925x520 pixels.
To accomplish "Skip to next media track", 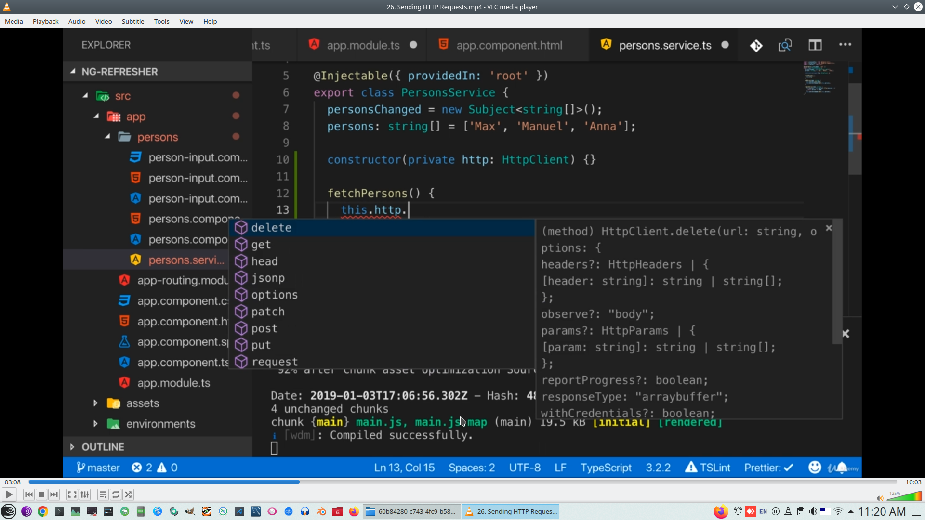I will [x=54, y=494].
